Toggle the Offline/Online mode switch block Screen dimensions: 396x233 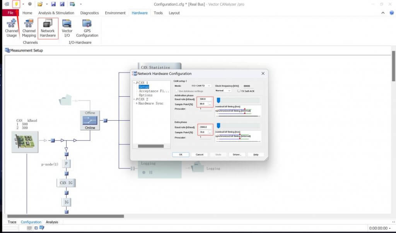(x=90, y=120)
